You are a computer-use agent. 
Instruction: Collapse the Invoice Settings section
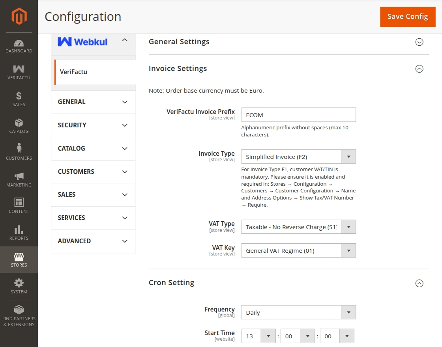tap(419, 69)
